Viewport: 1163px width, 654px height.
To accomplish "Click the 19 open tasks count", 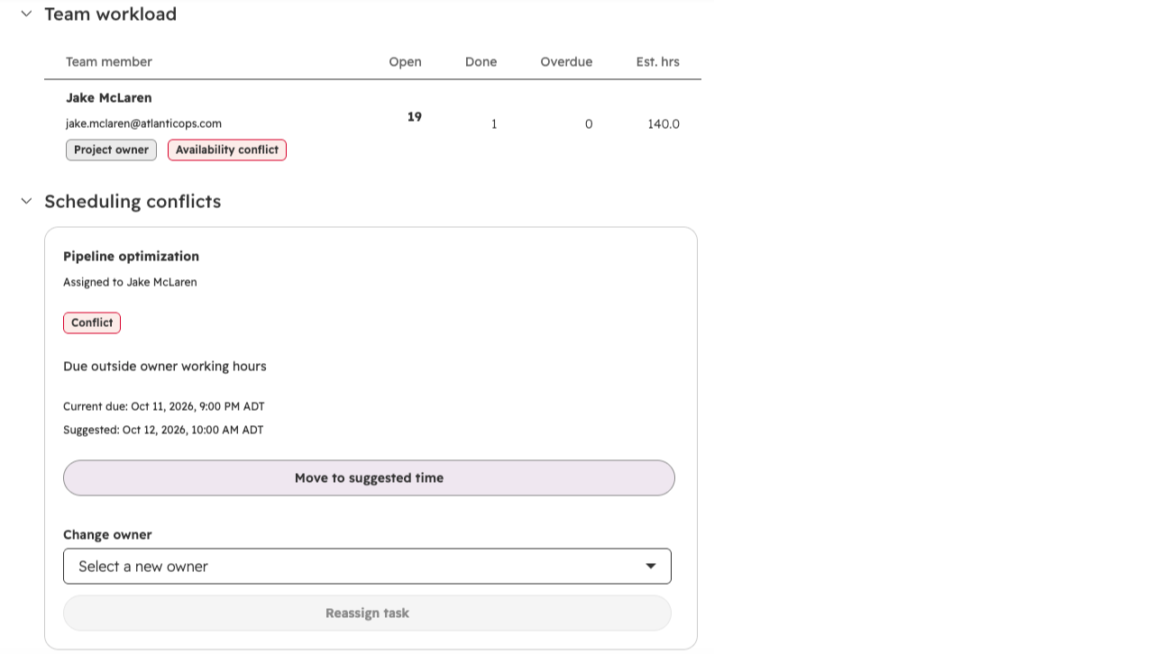I will click(x=415, y=117).
